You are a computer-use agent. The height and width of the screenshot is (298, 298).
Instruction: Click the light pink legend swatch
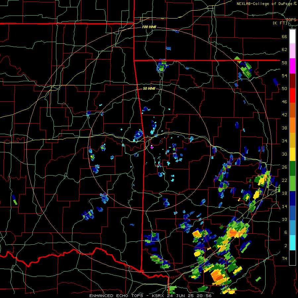pyautogui.click(x=292, y=51)
